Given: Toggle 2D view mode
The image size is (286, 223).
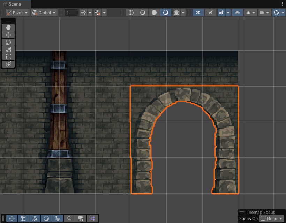Looking at the screenshot, I should pyautogui.click(x=198, y=13).
